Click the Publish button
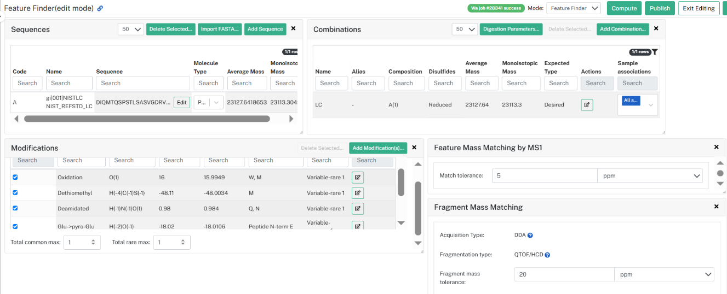This screenshot has height=294, width=727. click(660, 8)
